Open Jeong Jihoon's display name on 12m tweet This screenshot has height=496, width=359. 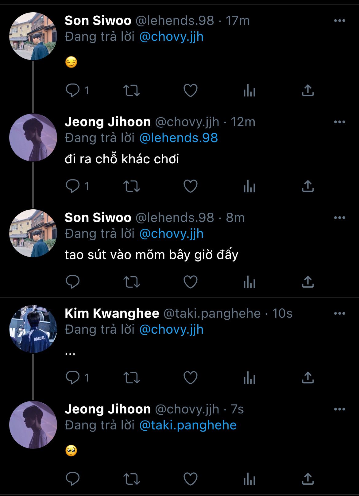pyautogui.click(x=108, y=122)
